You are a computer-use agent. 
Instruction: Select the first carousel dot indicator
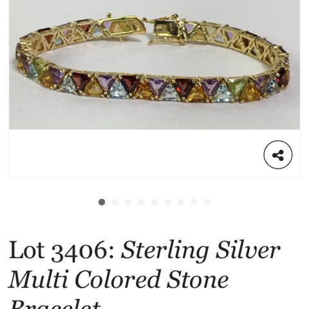pyautogui.click(x=102, y=202)
